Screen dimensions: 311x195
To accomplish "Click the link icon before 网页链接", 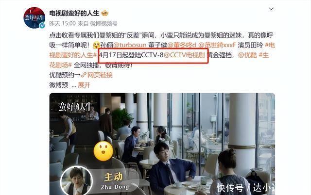I will [x=84, y=75].
